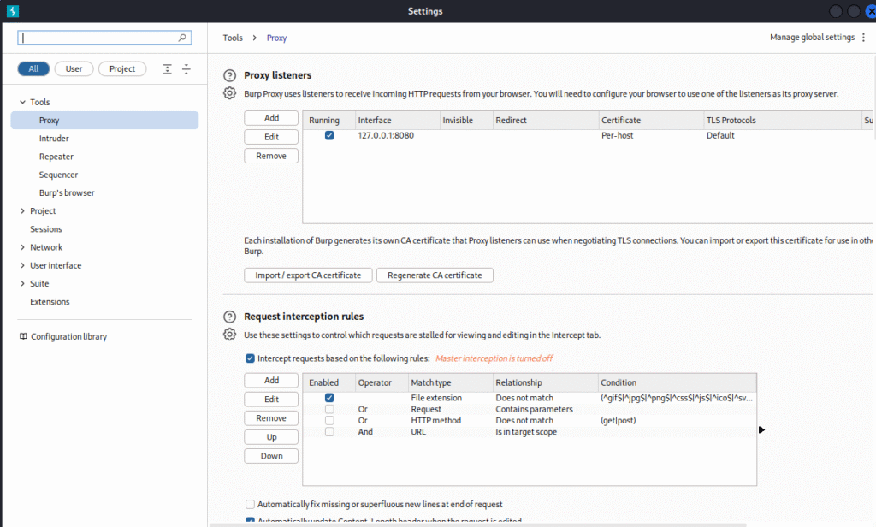Click the collapse all sections icon

tap(186, 68)
